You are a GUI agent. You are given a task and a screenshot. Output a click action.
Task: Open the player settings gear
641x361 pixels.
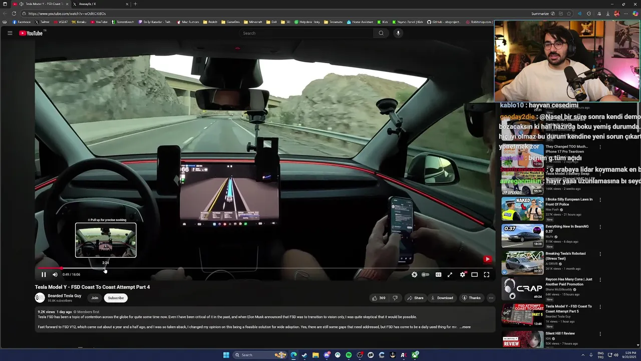point(462,274)
